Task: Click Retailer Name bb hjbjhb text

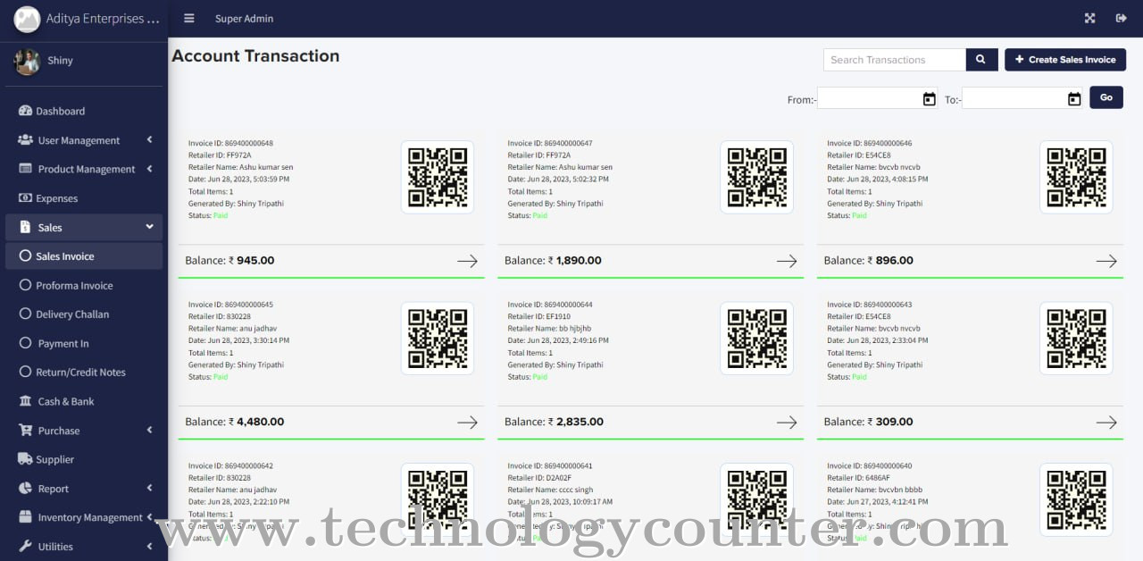Action: click(549, 329)
